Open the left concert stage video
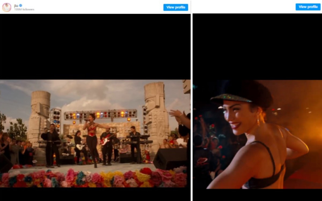The height and width of the screenshot is (201, 322). click(x=95, y=134)
